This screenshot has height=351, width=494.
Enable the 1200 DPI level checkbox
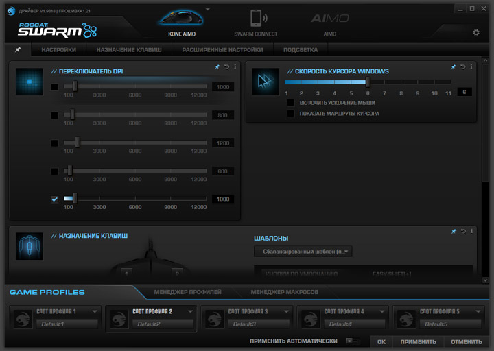point(54,143)
